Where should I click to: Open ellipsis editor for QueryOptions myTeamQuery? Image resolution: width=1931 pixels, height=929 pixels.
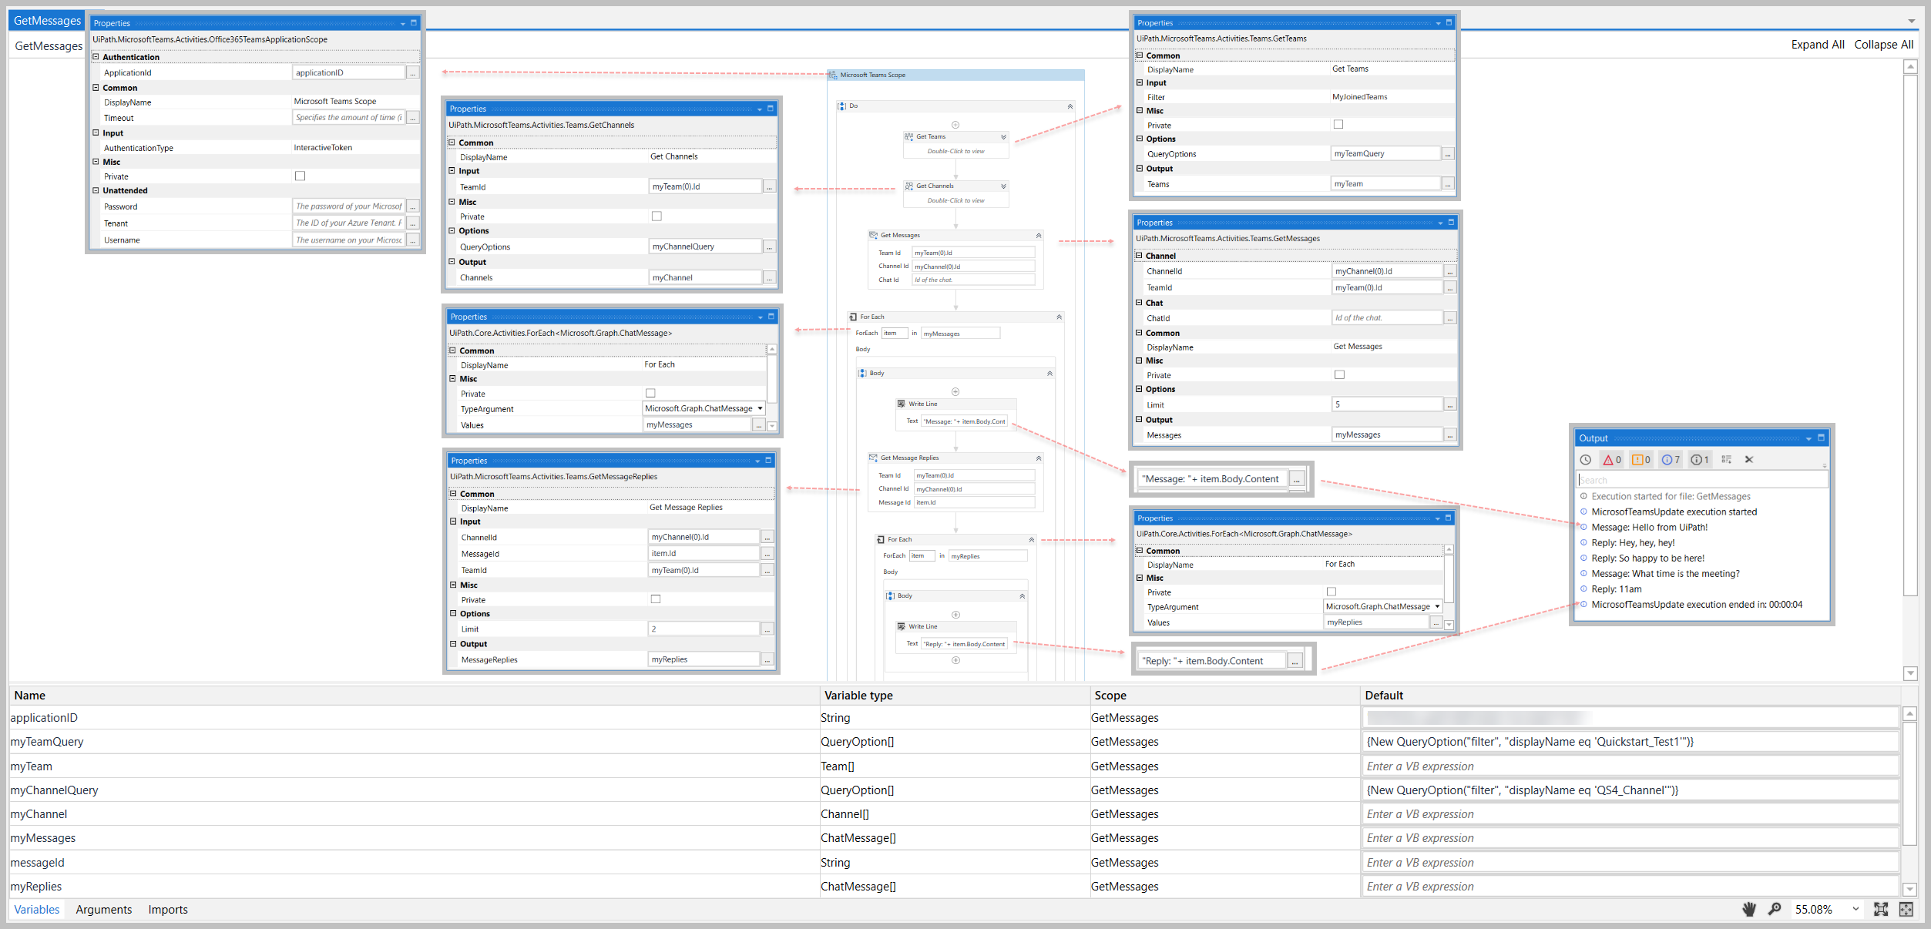(x=1448, y=154)
